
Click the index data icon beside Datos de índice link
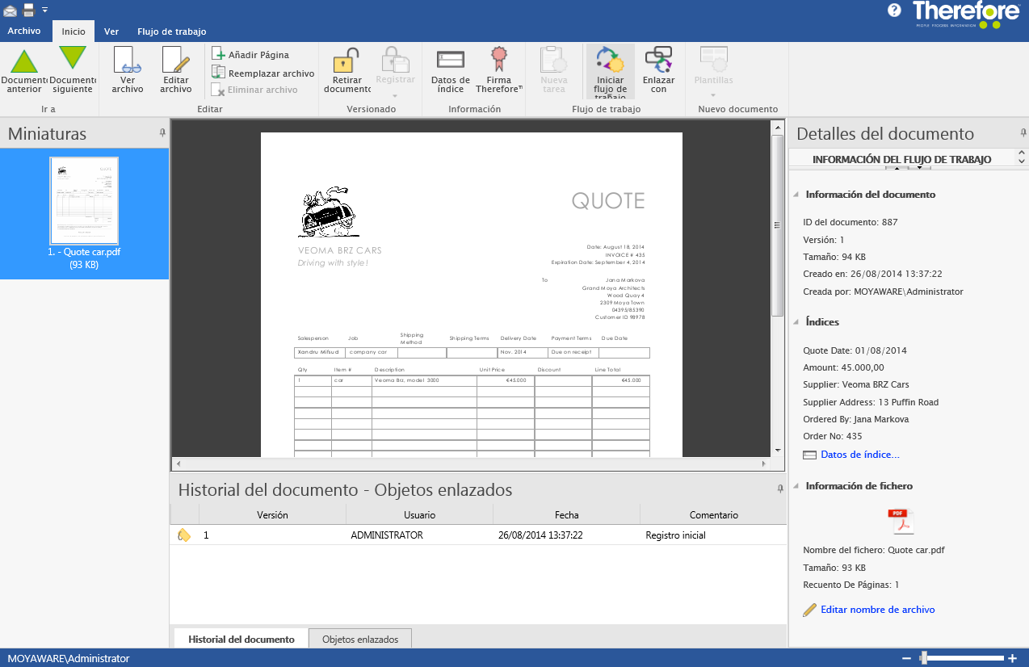[810, 455]
